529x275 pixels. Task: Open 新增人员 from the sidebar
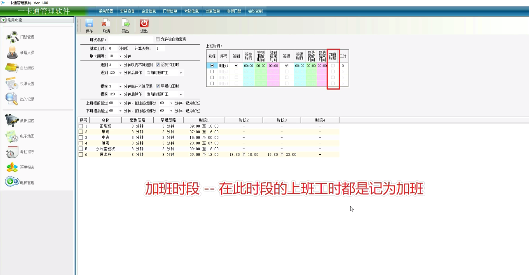[x=20, y=52]
